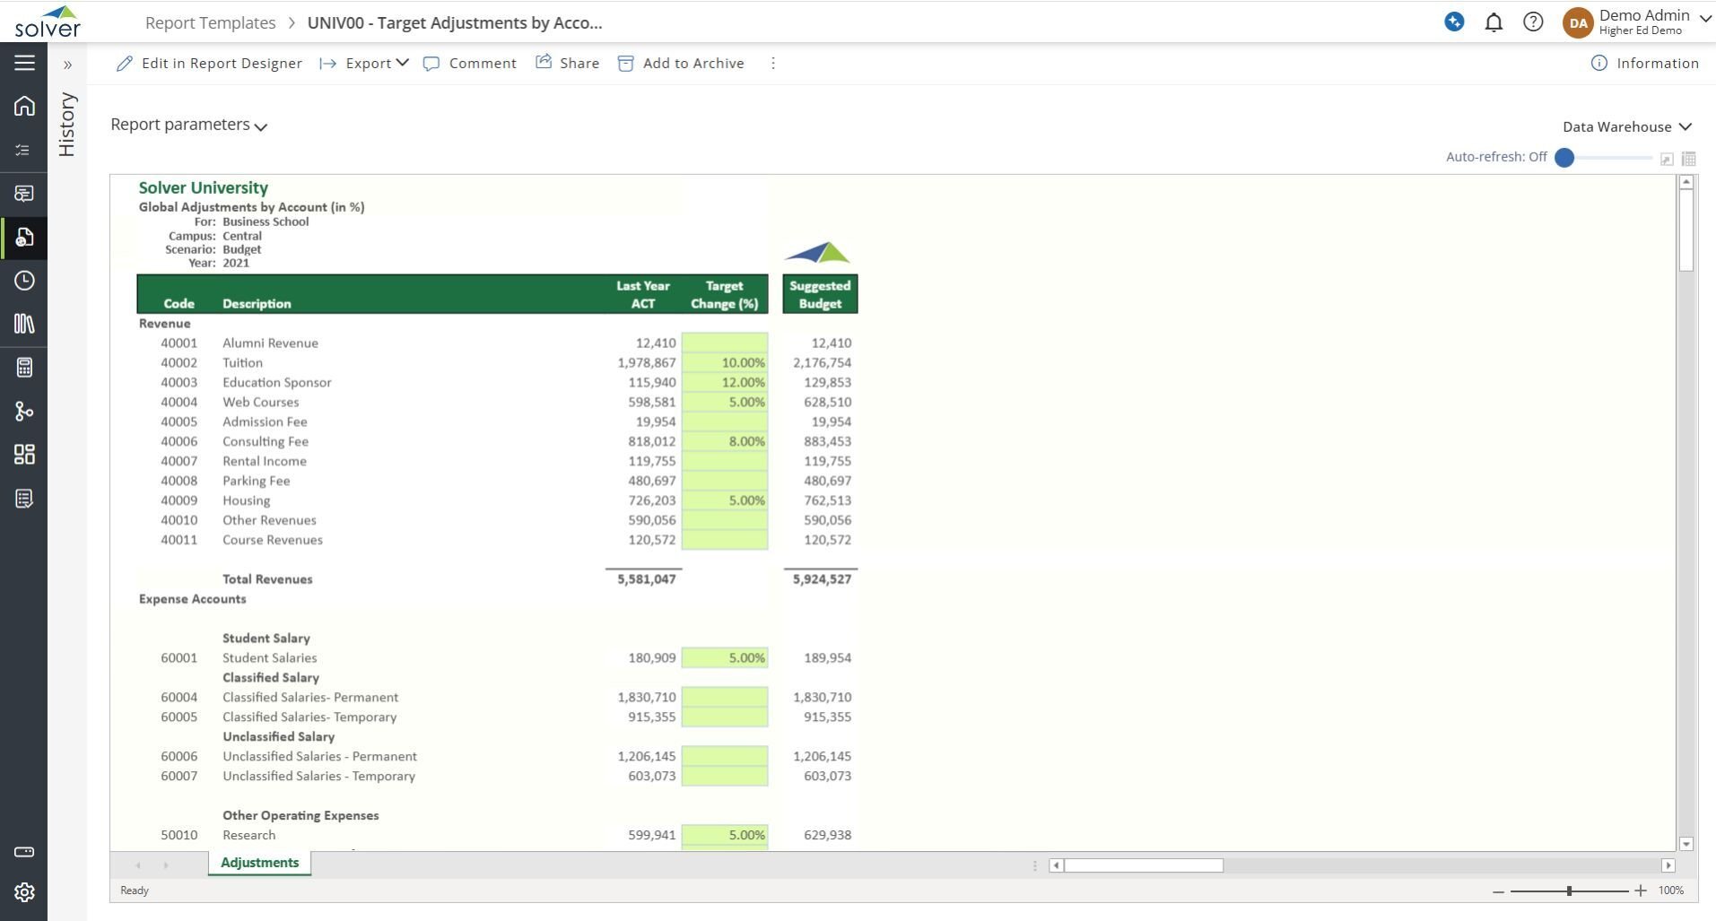This screenshot has width=1716, height=921.
Task: Select the Adjustments sheet tab
Action: pyautogui.click(x=259, y=863)
